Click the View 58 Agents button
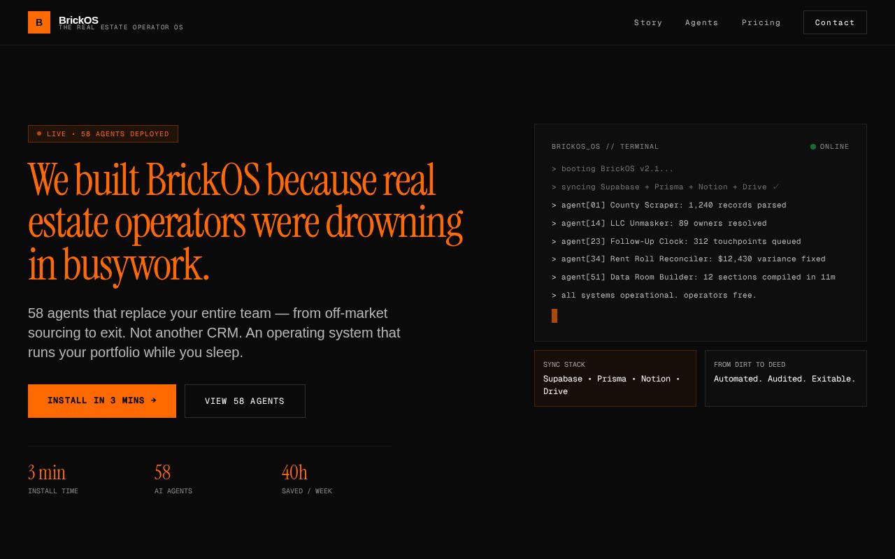 pyautogui.click(x=245, y=401)
